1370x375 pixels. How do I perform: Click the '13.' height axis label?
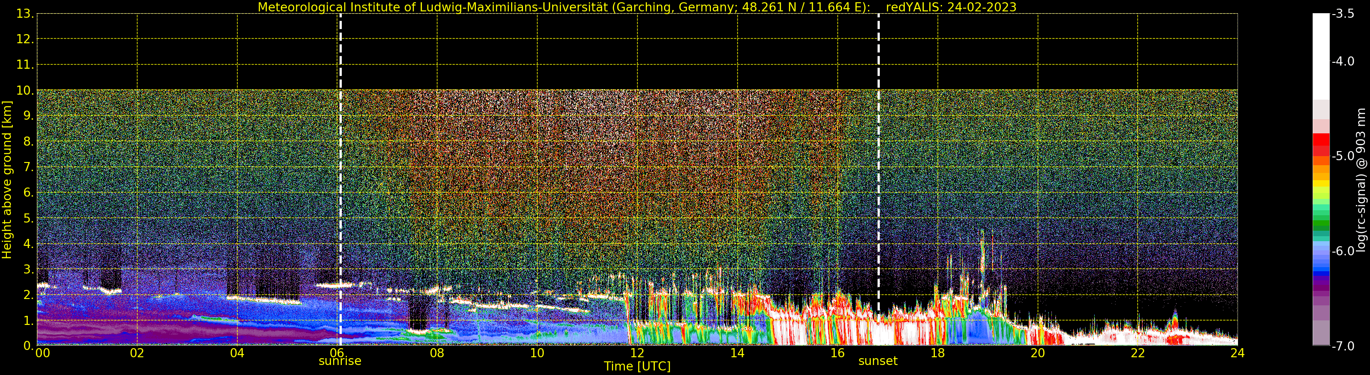pos(25,14)
